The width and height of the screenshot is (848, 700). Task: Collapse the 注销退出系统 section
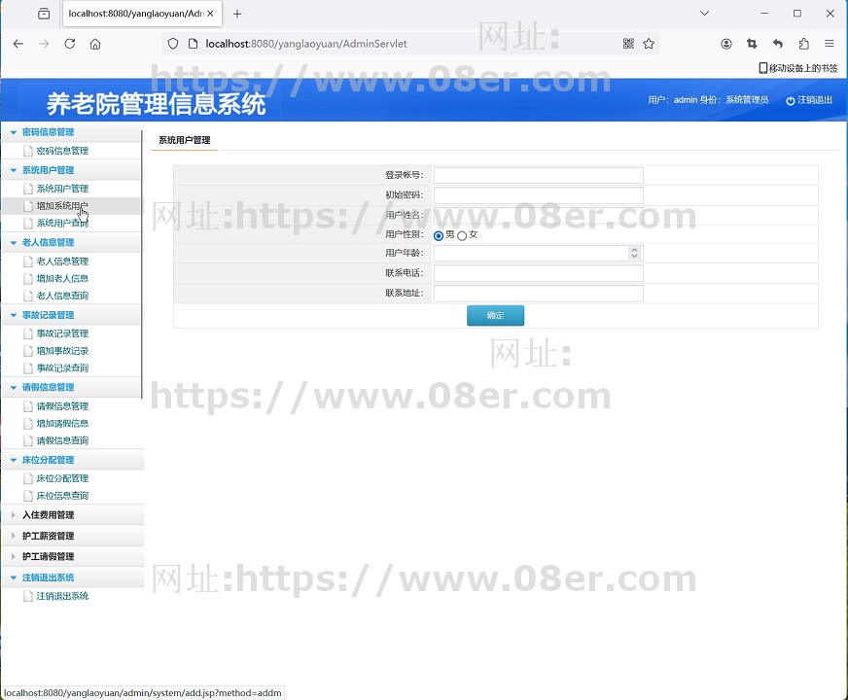click(x=14, y=577)
